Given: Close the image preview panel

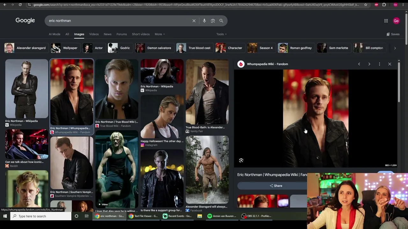Looking at the screenshot, I should pyautogui.click(x=390, y=64).
